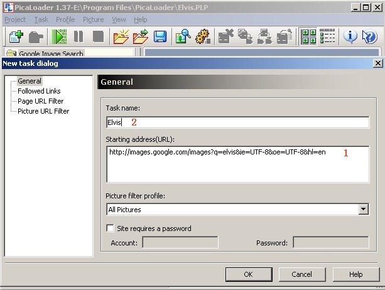Viewport: 385px width, 290px height.
Task: Click the green start download icon
Action: [59, 36]
